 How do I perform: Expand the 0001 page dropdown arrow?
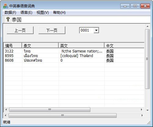(x=96, y=30)
